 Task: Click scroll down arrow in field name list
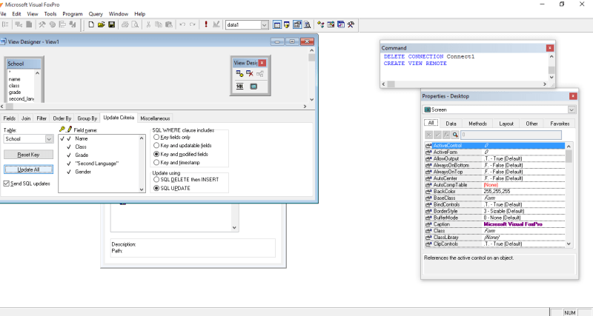(x=142, y=189)
